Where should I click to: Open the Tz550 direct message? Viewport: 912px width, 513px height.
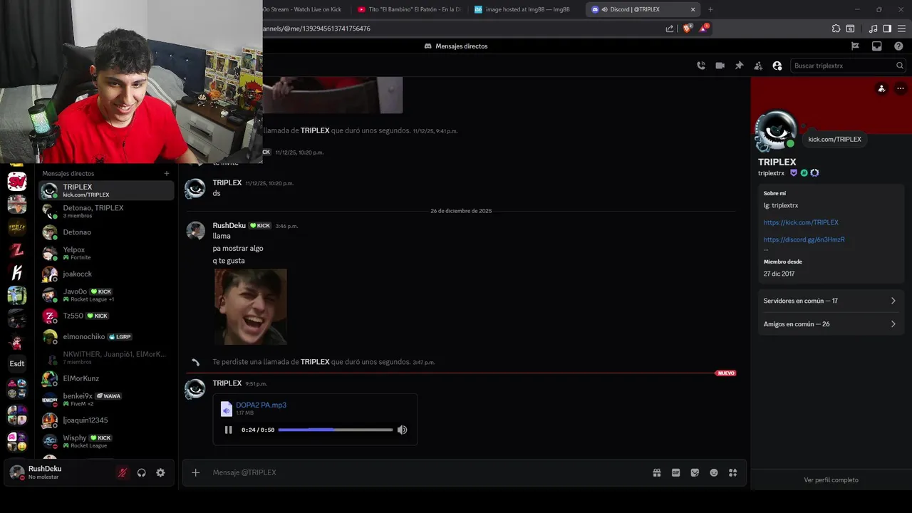[x=106, y=316]
